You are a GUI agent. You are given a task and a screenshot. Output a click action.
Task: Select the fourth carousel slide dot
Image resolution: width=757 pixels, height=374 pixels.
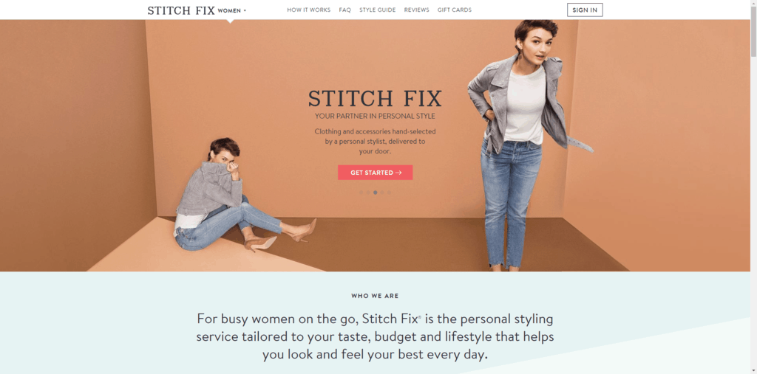(x=382, y=193)
